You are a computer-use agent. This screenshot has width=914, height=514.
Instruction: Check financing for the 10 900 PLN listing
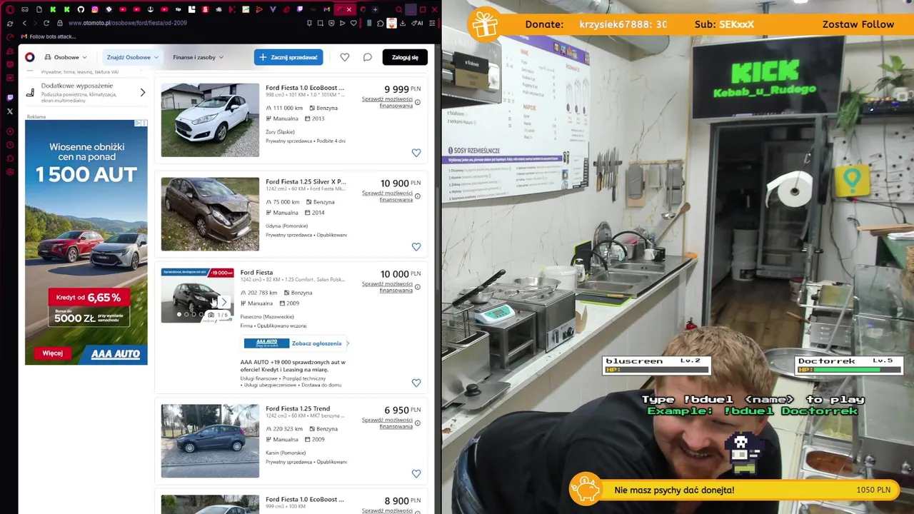click(x=387, y=196)
